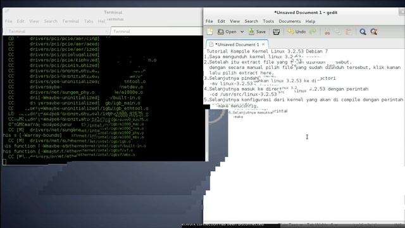405x228 pixels.
Task: Switch to first Terminal tab
Action: pyautogui.click(x=56, y=31)
